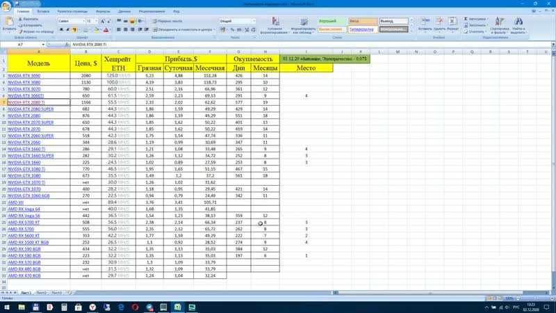Viewport: 556px width, 313px height.
Task: Open the font name dropdown
Action: click(x=83, y=22)
